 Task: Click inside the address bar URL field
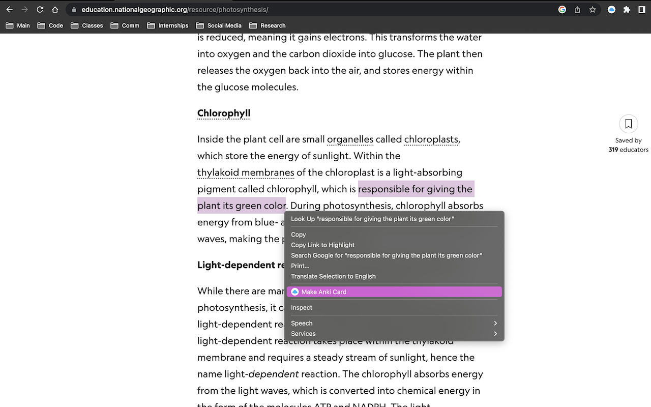click(203, 9)
